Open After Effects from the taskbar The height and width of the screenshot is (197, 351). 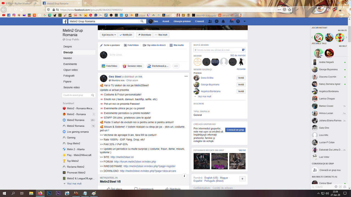pyautogui.click(x=58, y=193)
